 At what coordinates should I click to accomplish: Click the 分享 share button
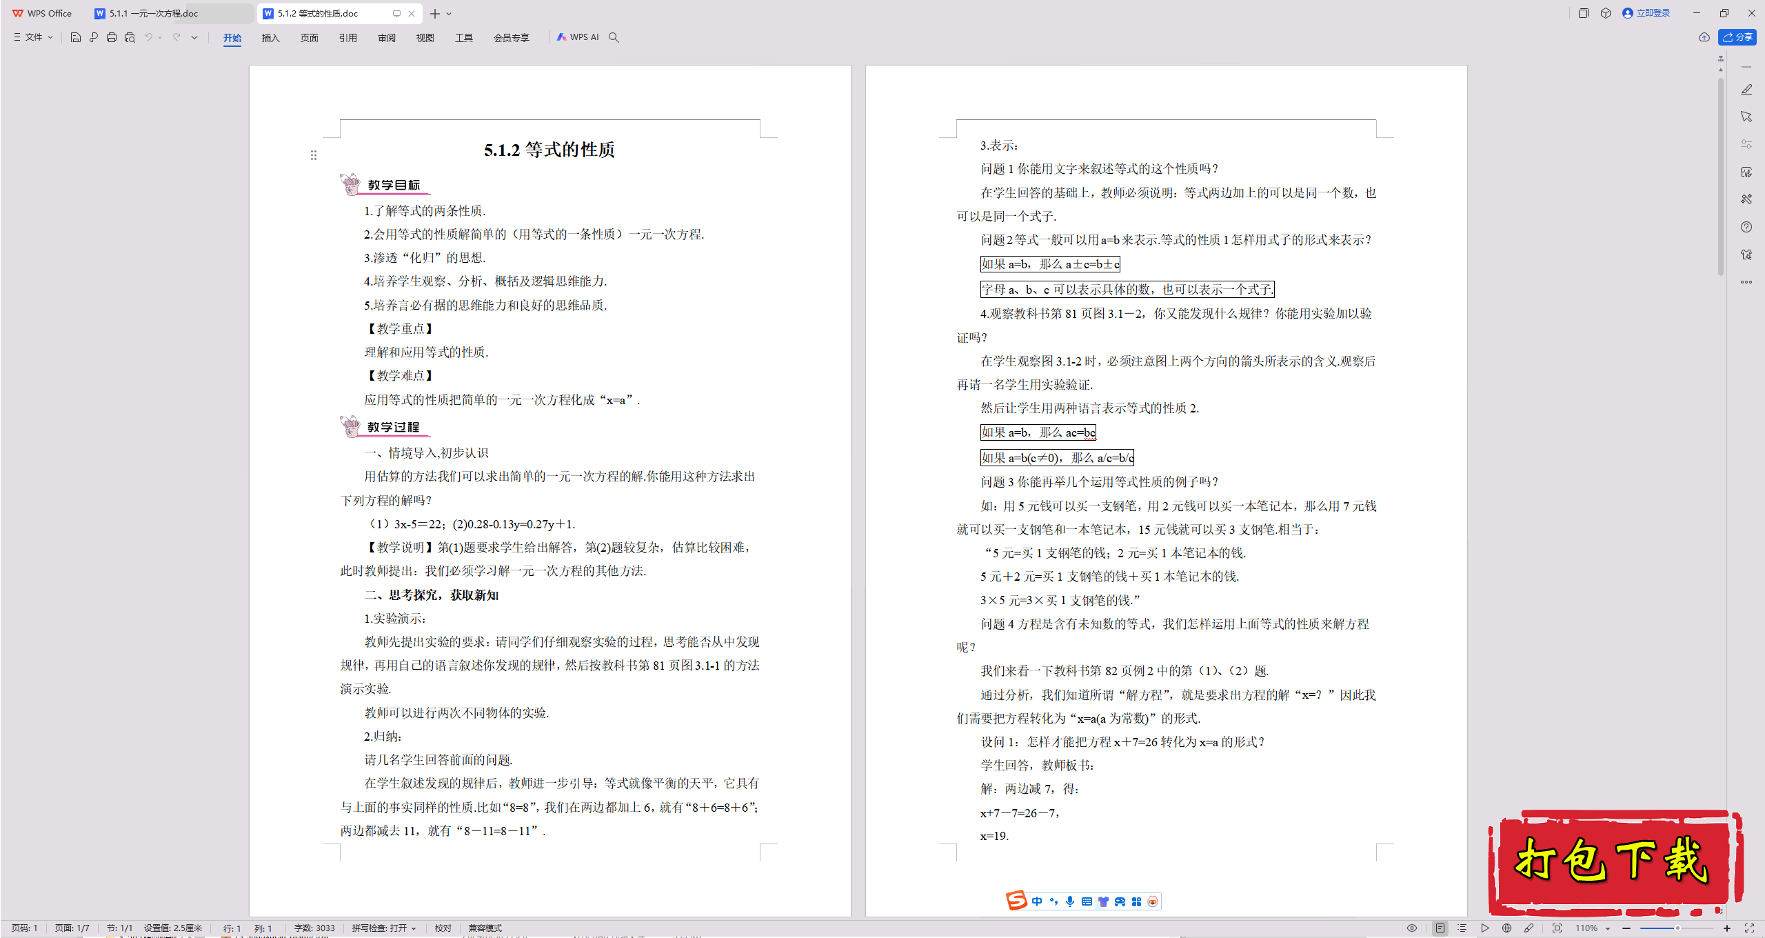tap(1737, 37)
